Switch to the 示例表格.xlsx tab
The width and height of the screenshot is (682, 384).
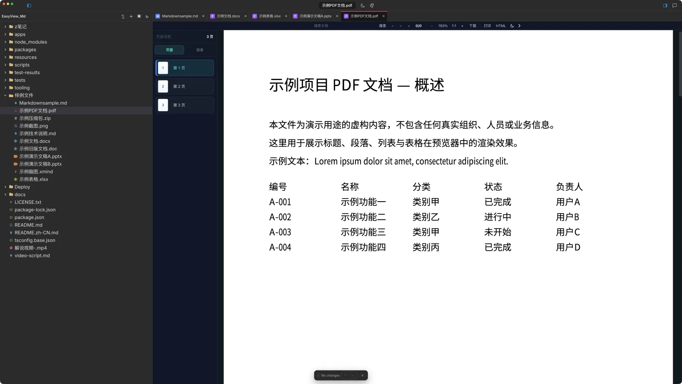pyautogui.click(x=270, y=16)
